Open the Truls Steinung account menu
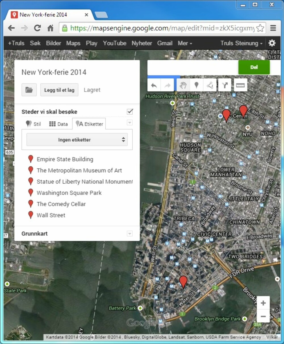 click(x=241, y=43)
